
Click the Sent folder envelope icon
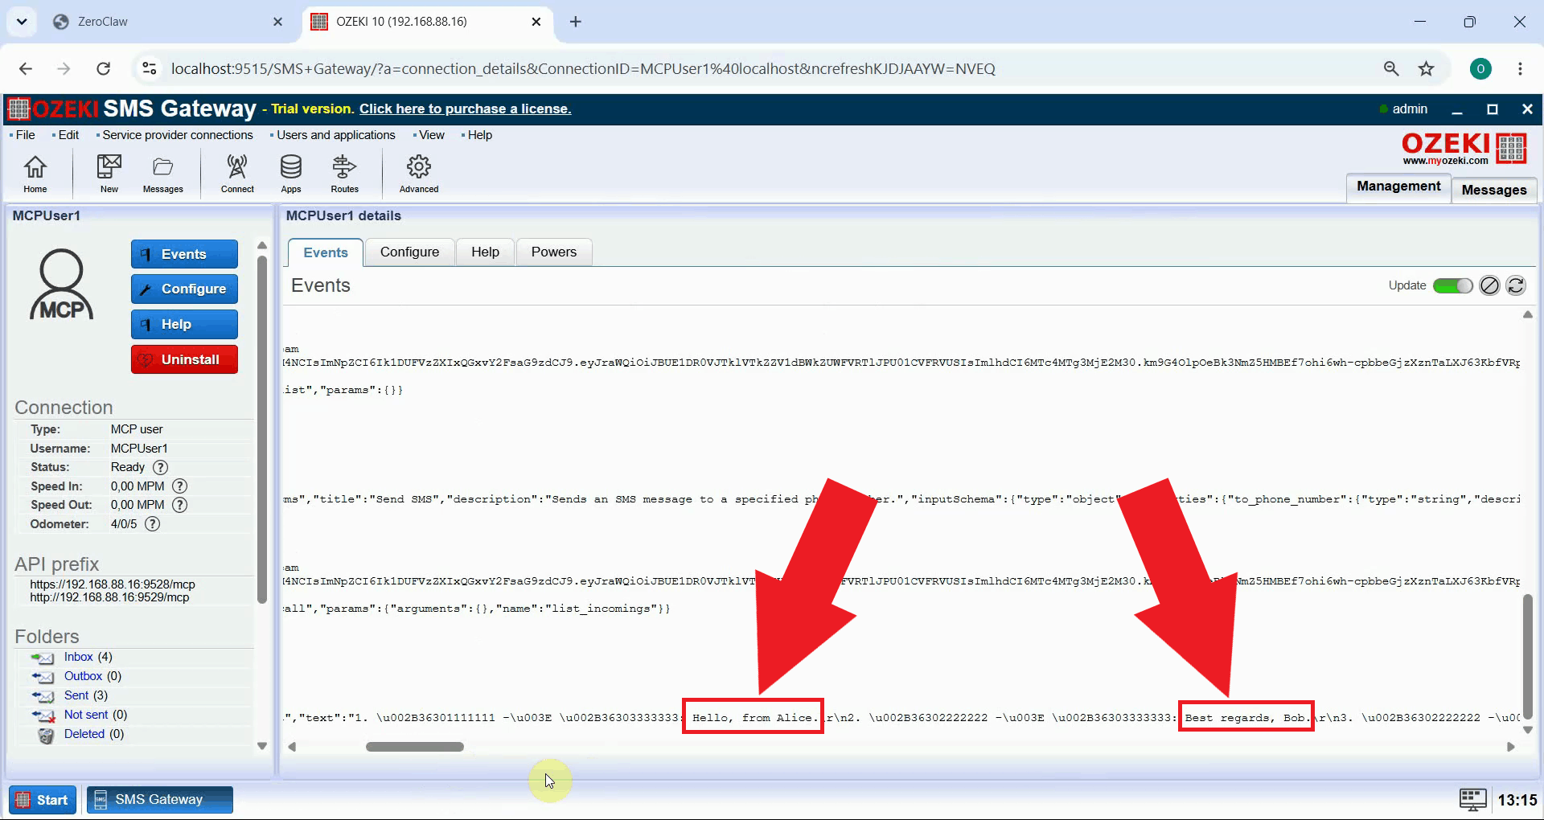(x=43, y=696)
